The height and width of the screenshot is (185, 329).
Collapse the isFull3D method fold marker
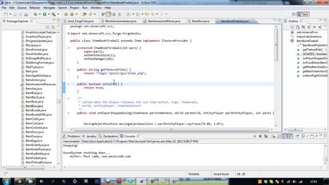(68, 84)
